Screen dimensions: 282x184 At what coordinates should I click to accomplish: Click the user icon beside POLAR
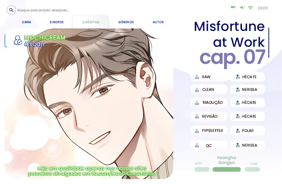(238, 131)
